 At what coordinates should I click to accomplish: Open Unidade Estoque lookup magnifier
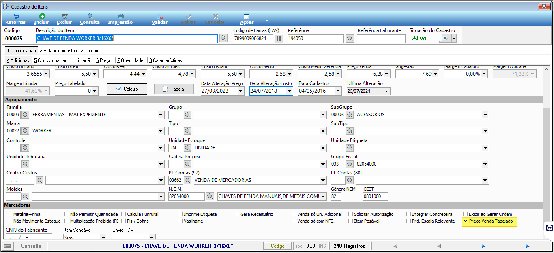coord(187,148)
